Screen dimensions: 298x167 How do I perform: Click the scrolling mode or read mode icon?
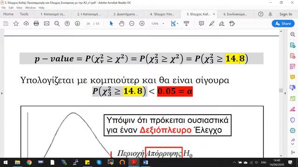click(x=186, y=24)
